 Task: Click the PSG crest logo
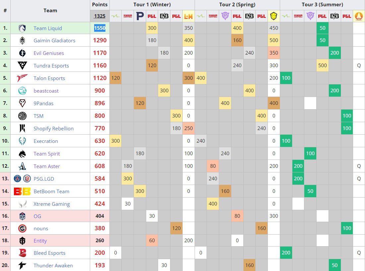pos(18,178)
